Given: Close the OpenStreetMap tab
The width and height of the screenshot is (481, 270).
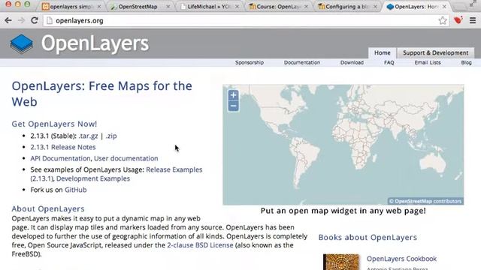Looking at the screenshot, I should pyautogui.click(x=168, y=7).
